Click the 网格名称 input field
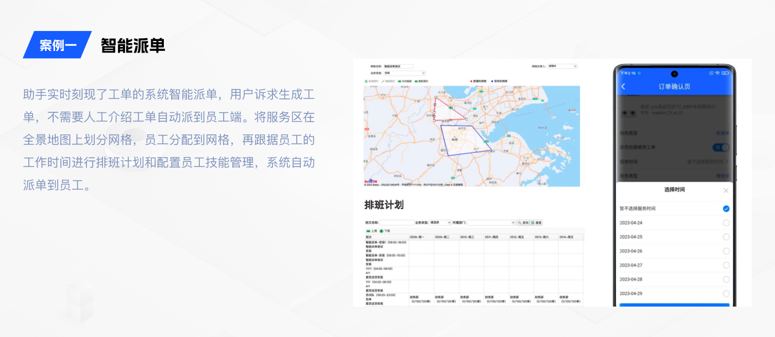The image size is (775, 337). click(399, 66)
